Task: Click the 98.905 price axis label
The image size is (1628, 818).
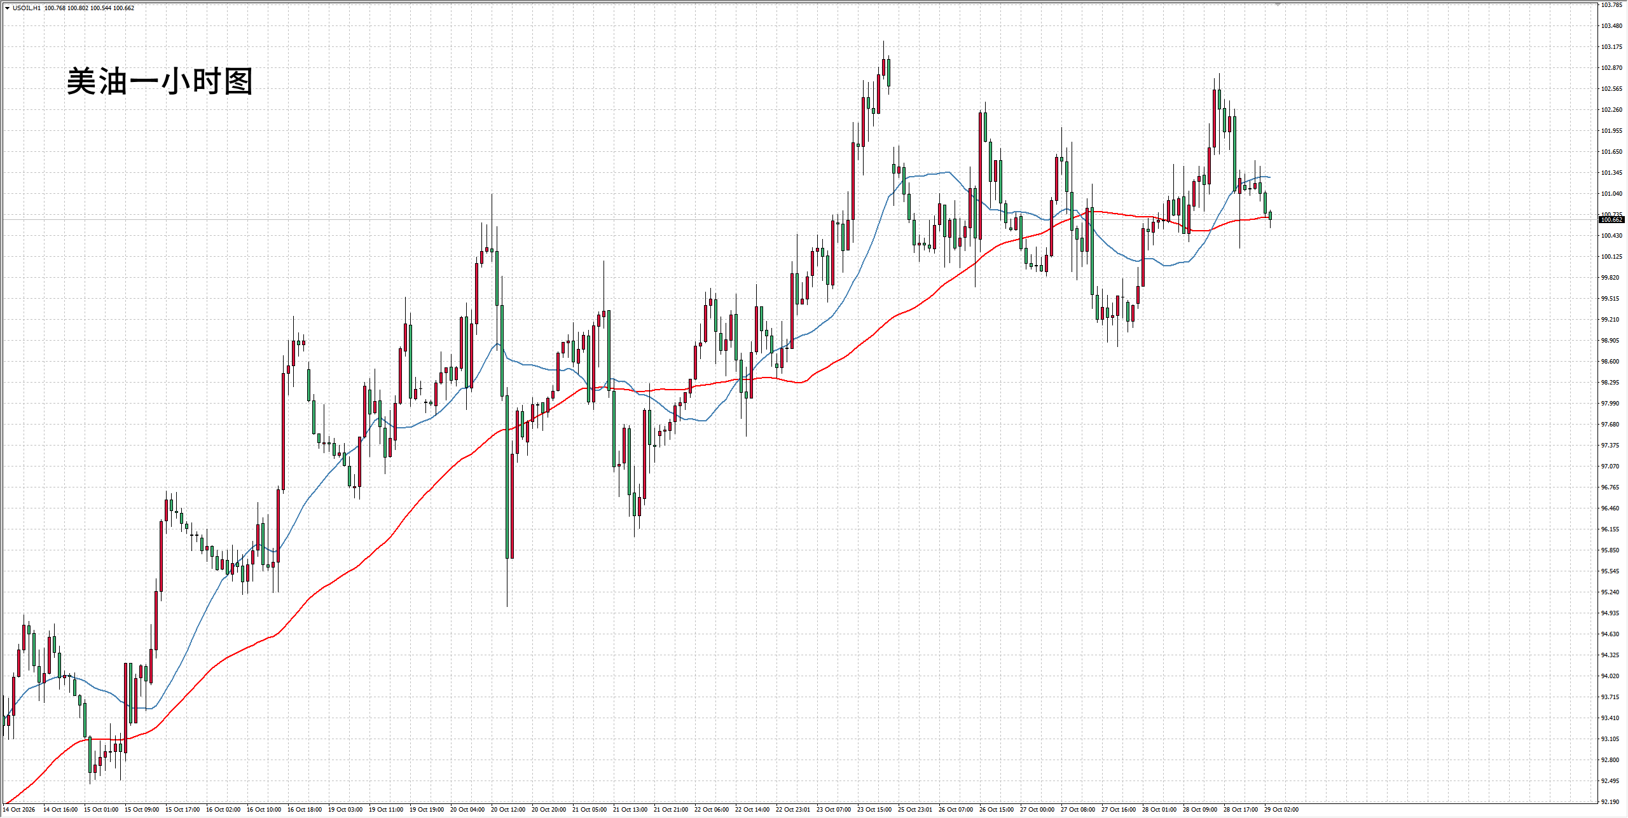Action: pos(1610,341)
